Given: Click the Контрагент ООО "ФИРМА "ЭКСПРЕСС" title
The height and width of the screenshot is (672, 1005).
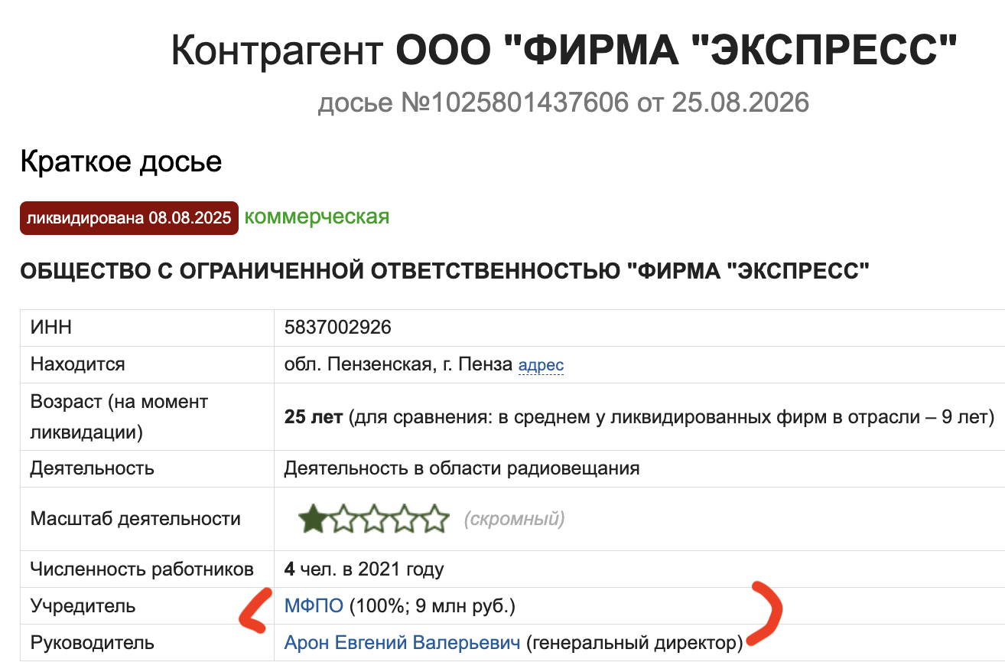Looking at the screenshot, I should point(564,50).
